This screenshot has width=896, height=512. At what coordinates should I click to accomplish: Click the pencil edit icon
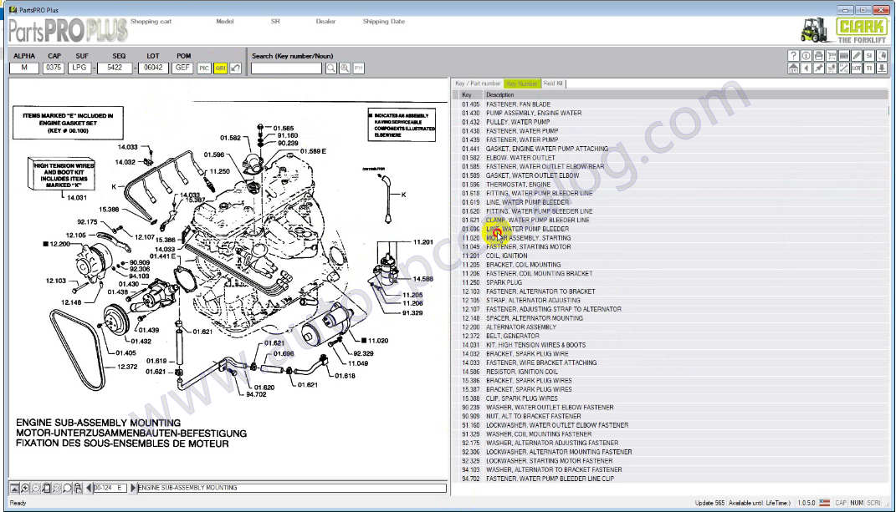click(x=857, y=56)
